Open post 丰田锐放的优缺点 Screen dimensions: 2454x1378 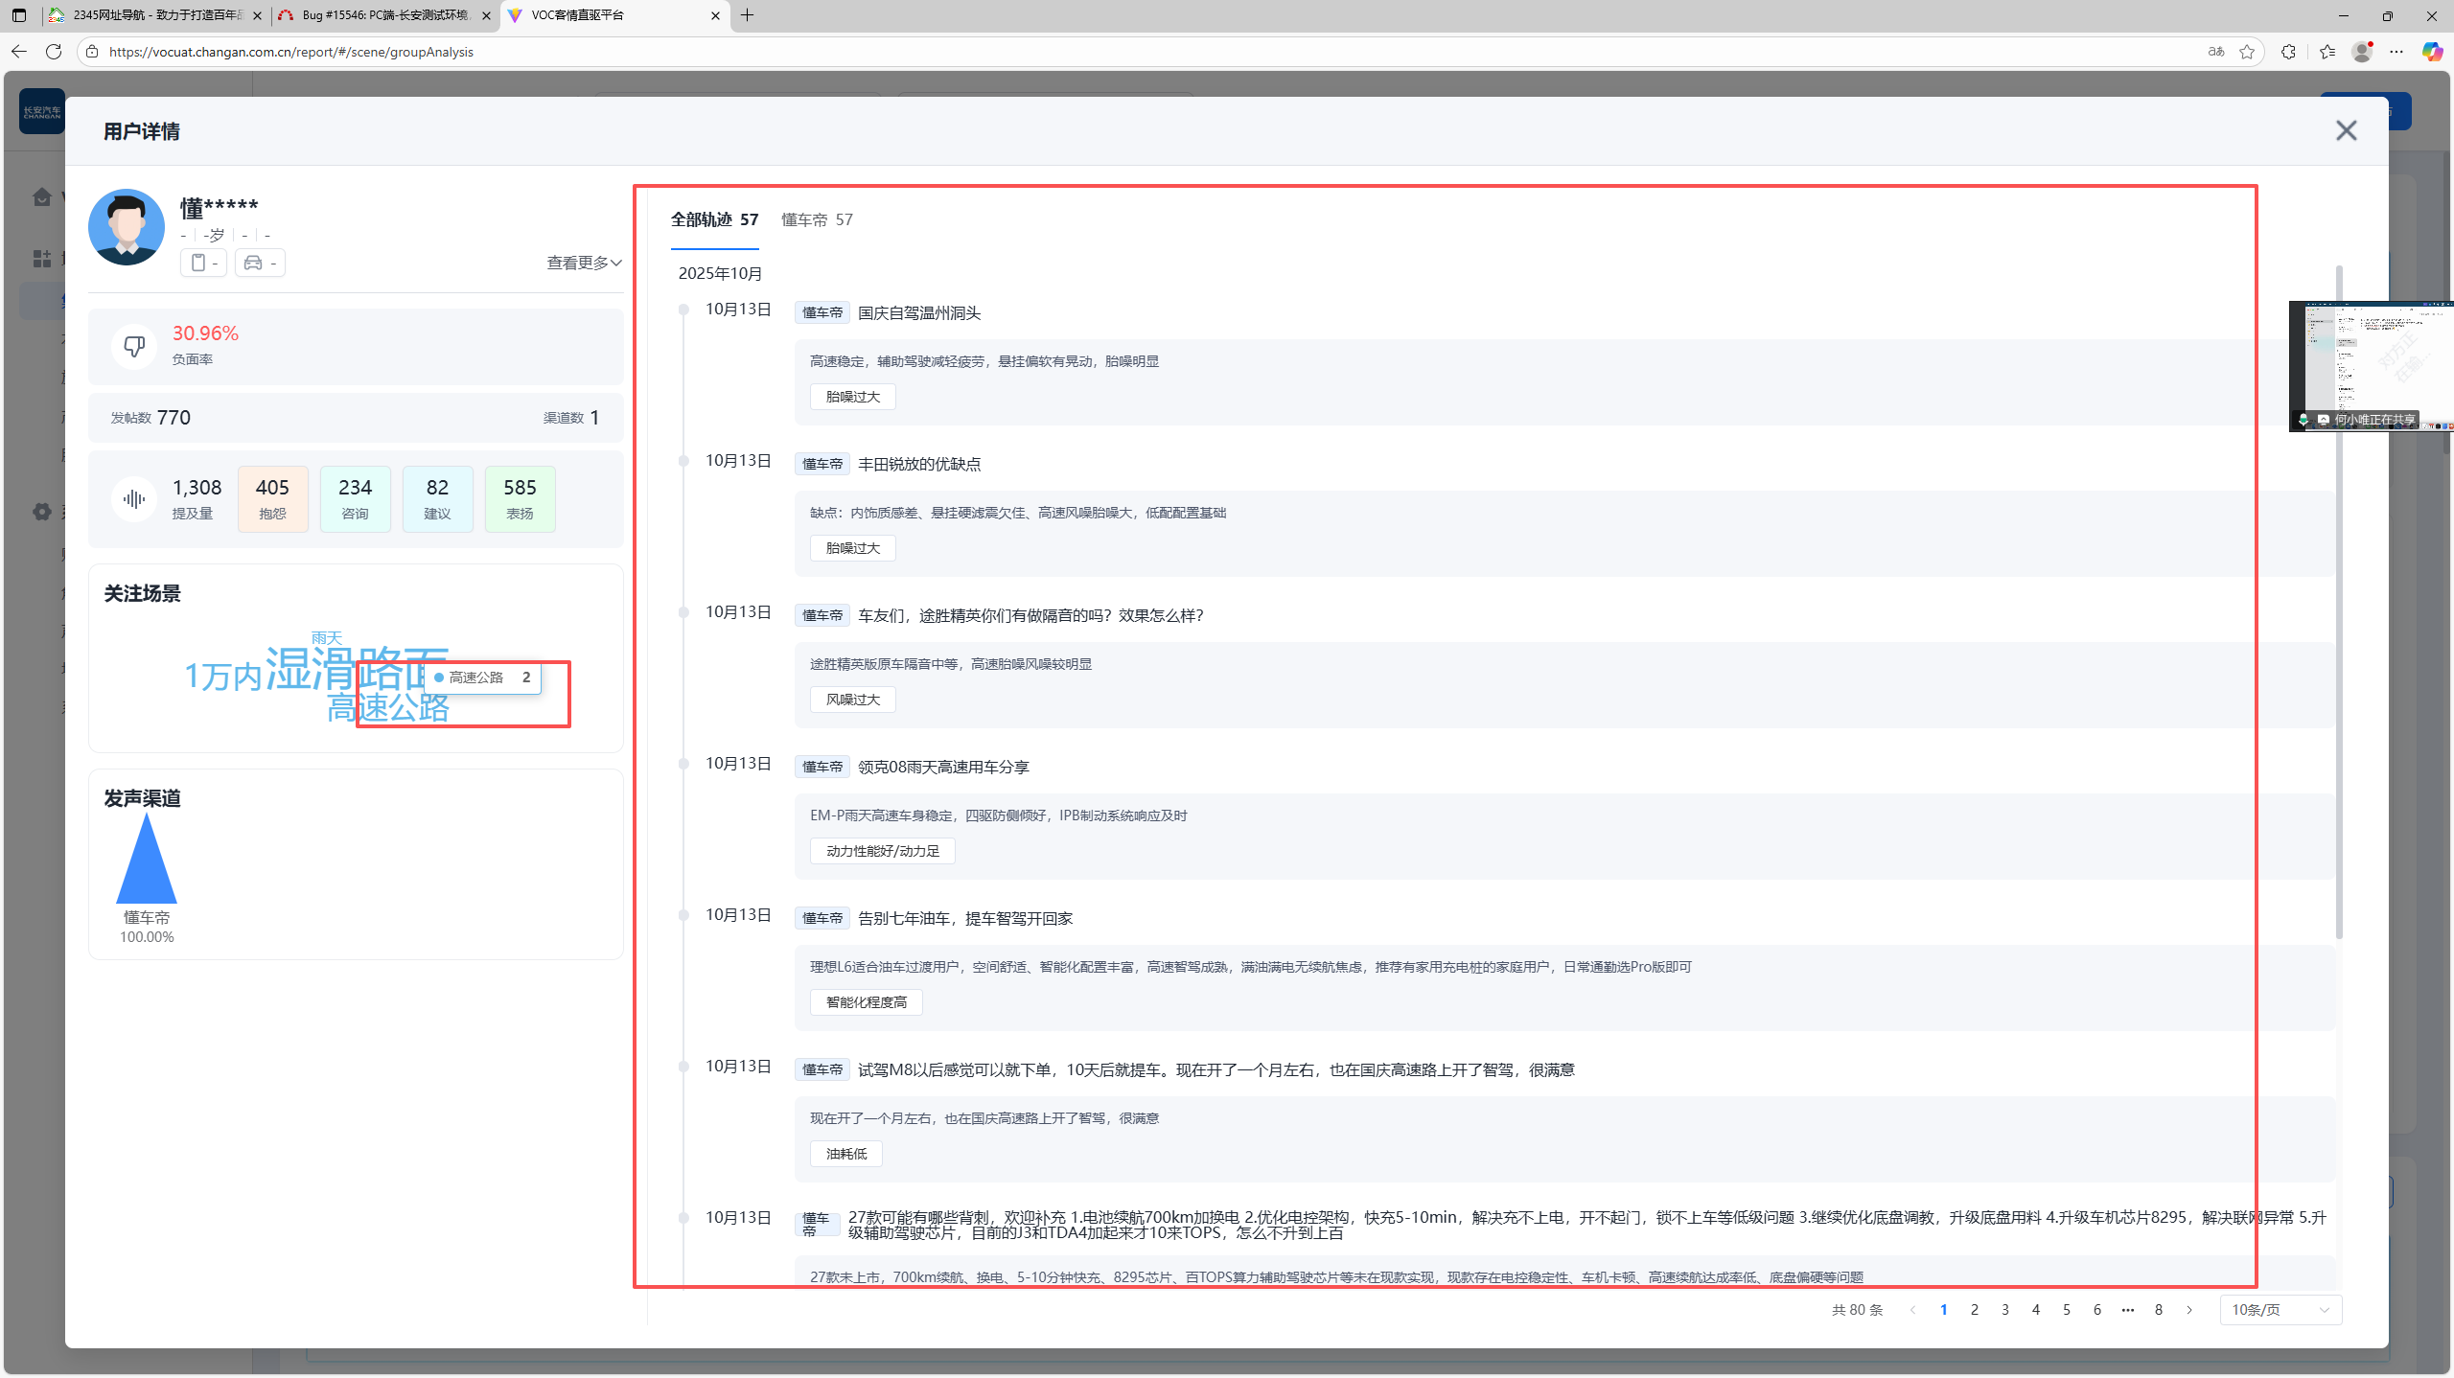(918, 464)
